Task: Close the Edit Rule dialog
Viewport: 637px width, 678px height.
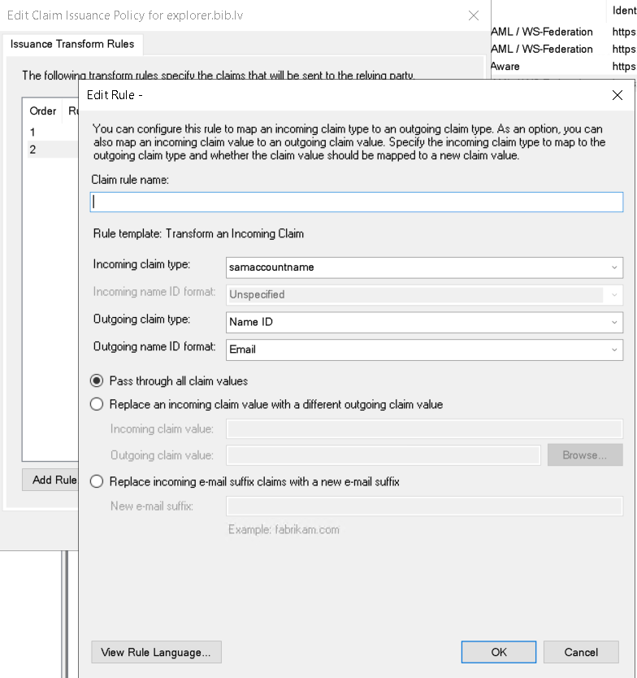Action: [x=617, y=95]
